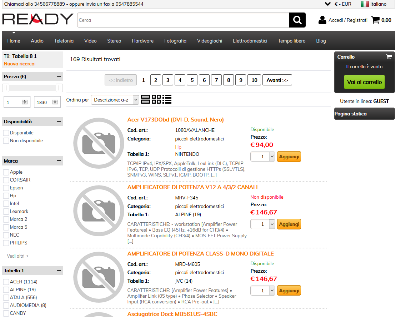Check the PHILIPS brand filter

point(6,243)
